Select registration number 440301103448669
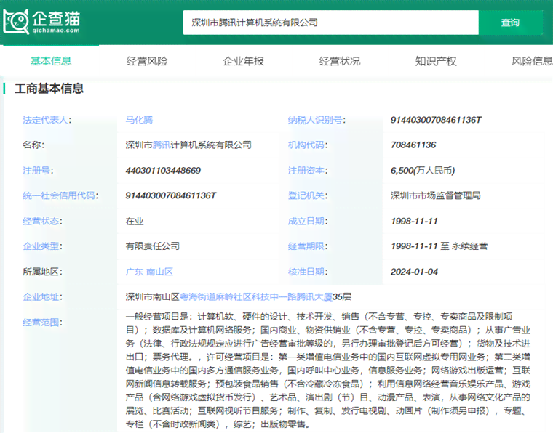553x433 pixels. (x=163, y=171)
